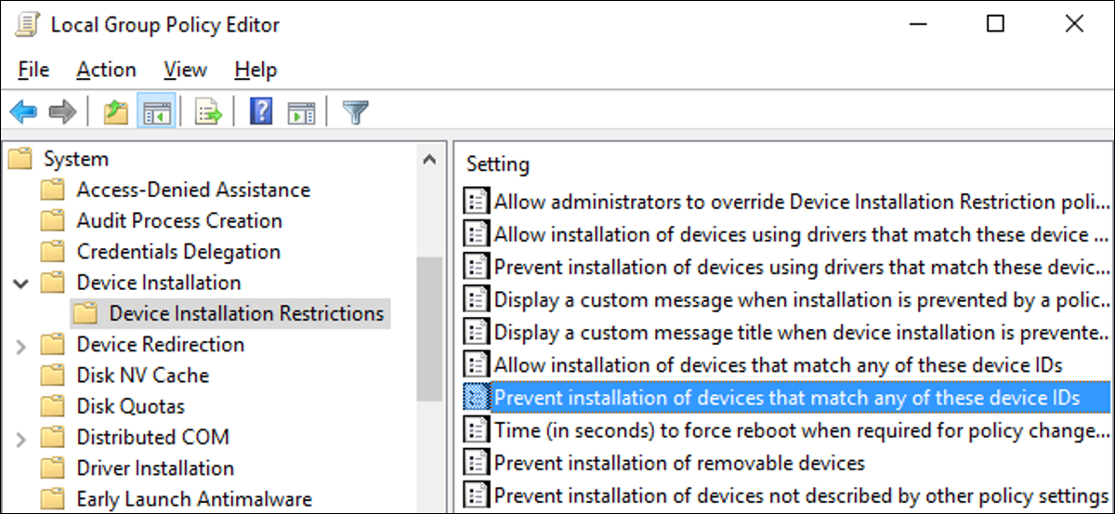
Task: Select Prevent installation of devices matching device IDs
Action: [787, 397]
